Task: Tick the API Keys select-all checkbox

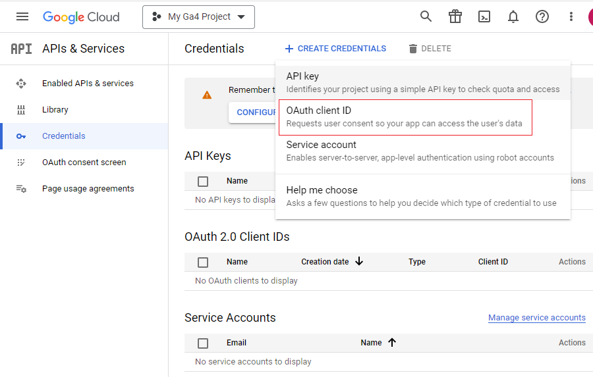Action: tap(203, 182)
